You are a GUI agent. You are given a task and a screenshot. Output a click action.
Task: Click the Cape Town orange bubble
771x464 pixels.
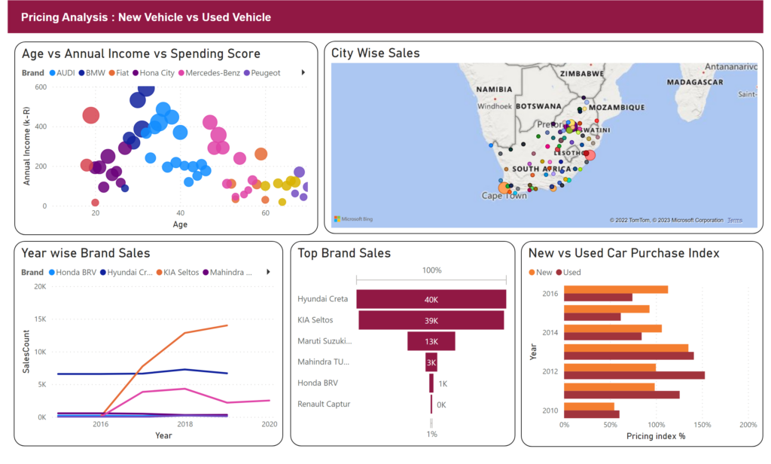tap(504, 188)
